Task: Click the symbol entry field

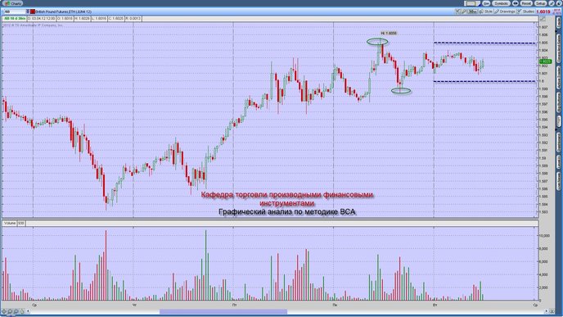Action: point(14,11)
